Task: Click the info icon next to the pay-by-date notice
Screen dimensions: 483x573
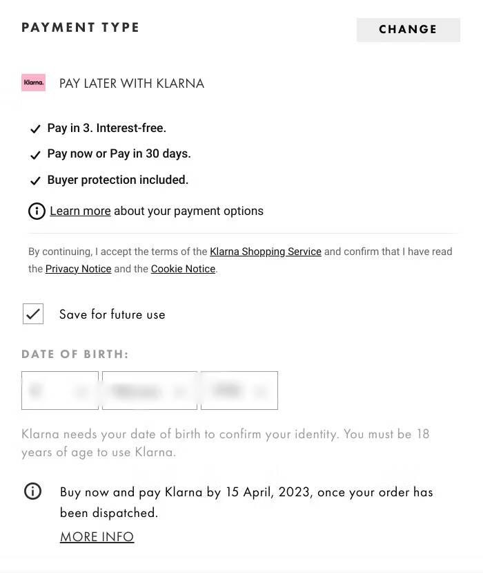Action: [32, 491]
